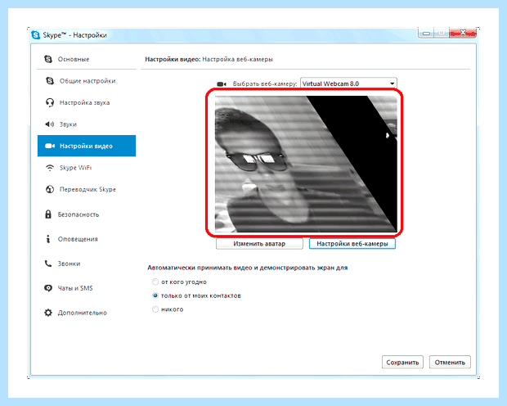Viewport: 507px width, 406px height.
Task: Click the 'Настройки видео: Настройка веб-камеры' header
Action: tap(209, 59)
